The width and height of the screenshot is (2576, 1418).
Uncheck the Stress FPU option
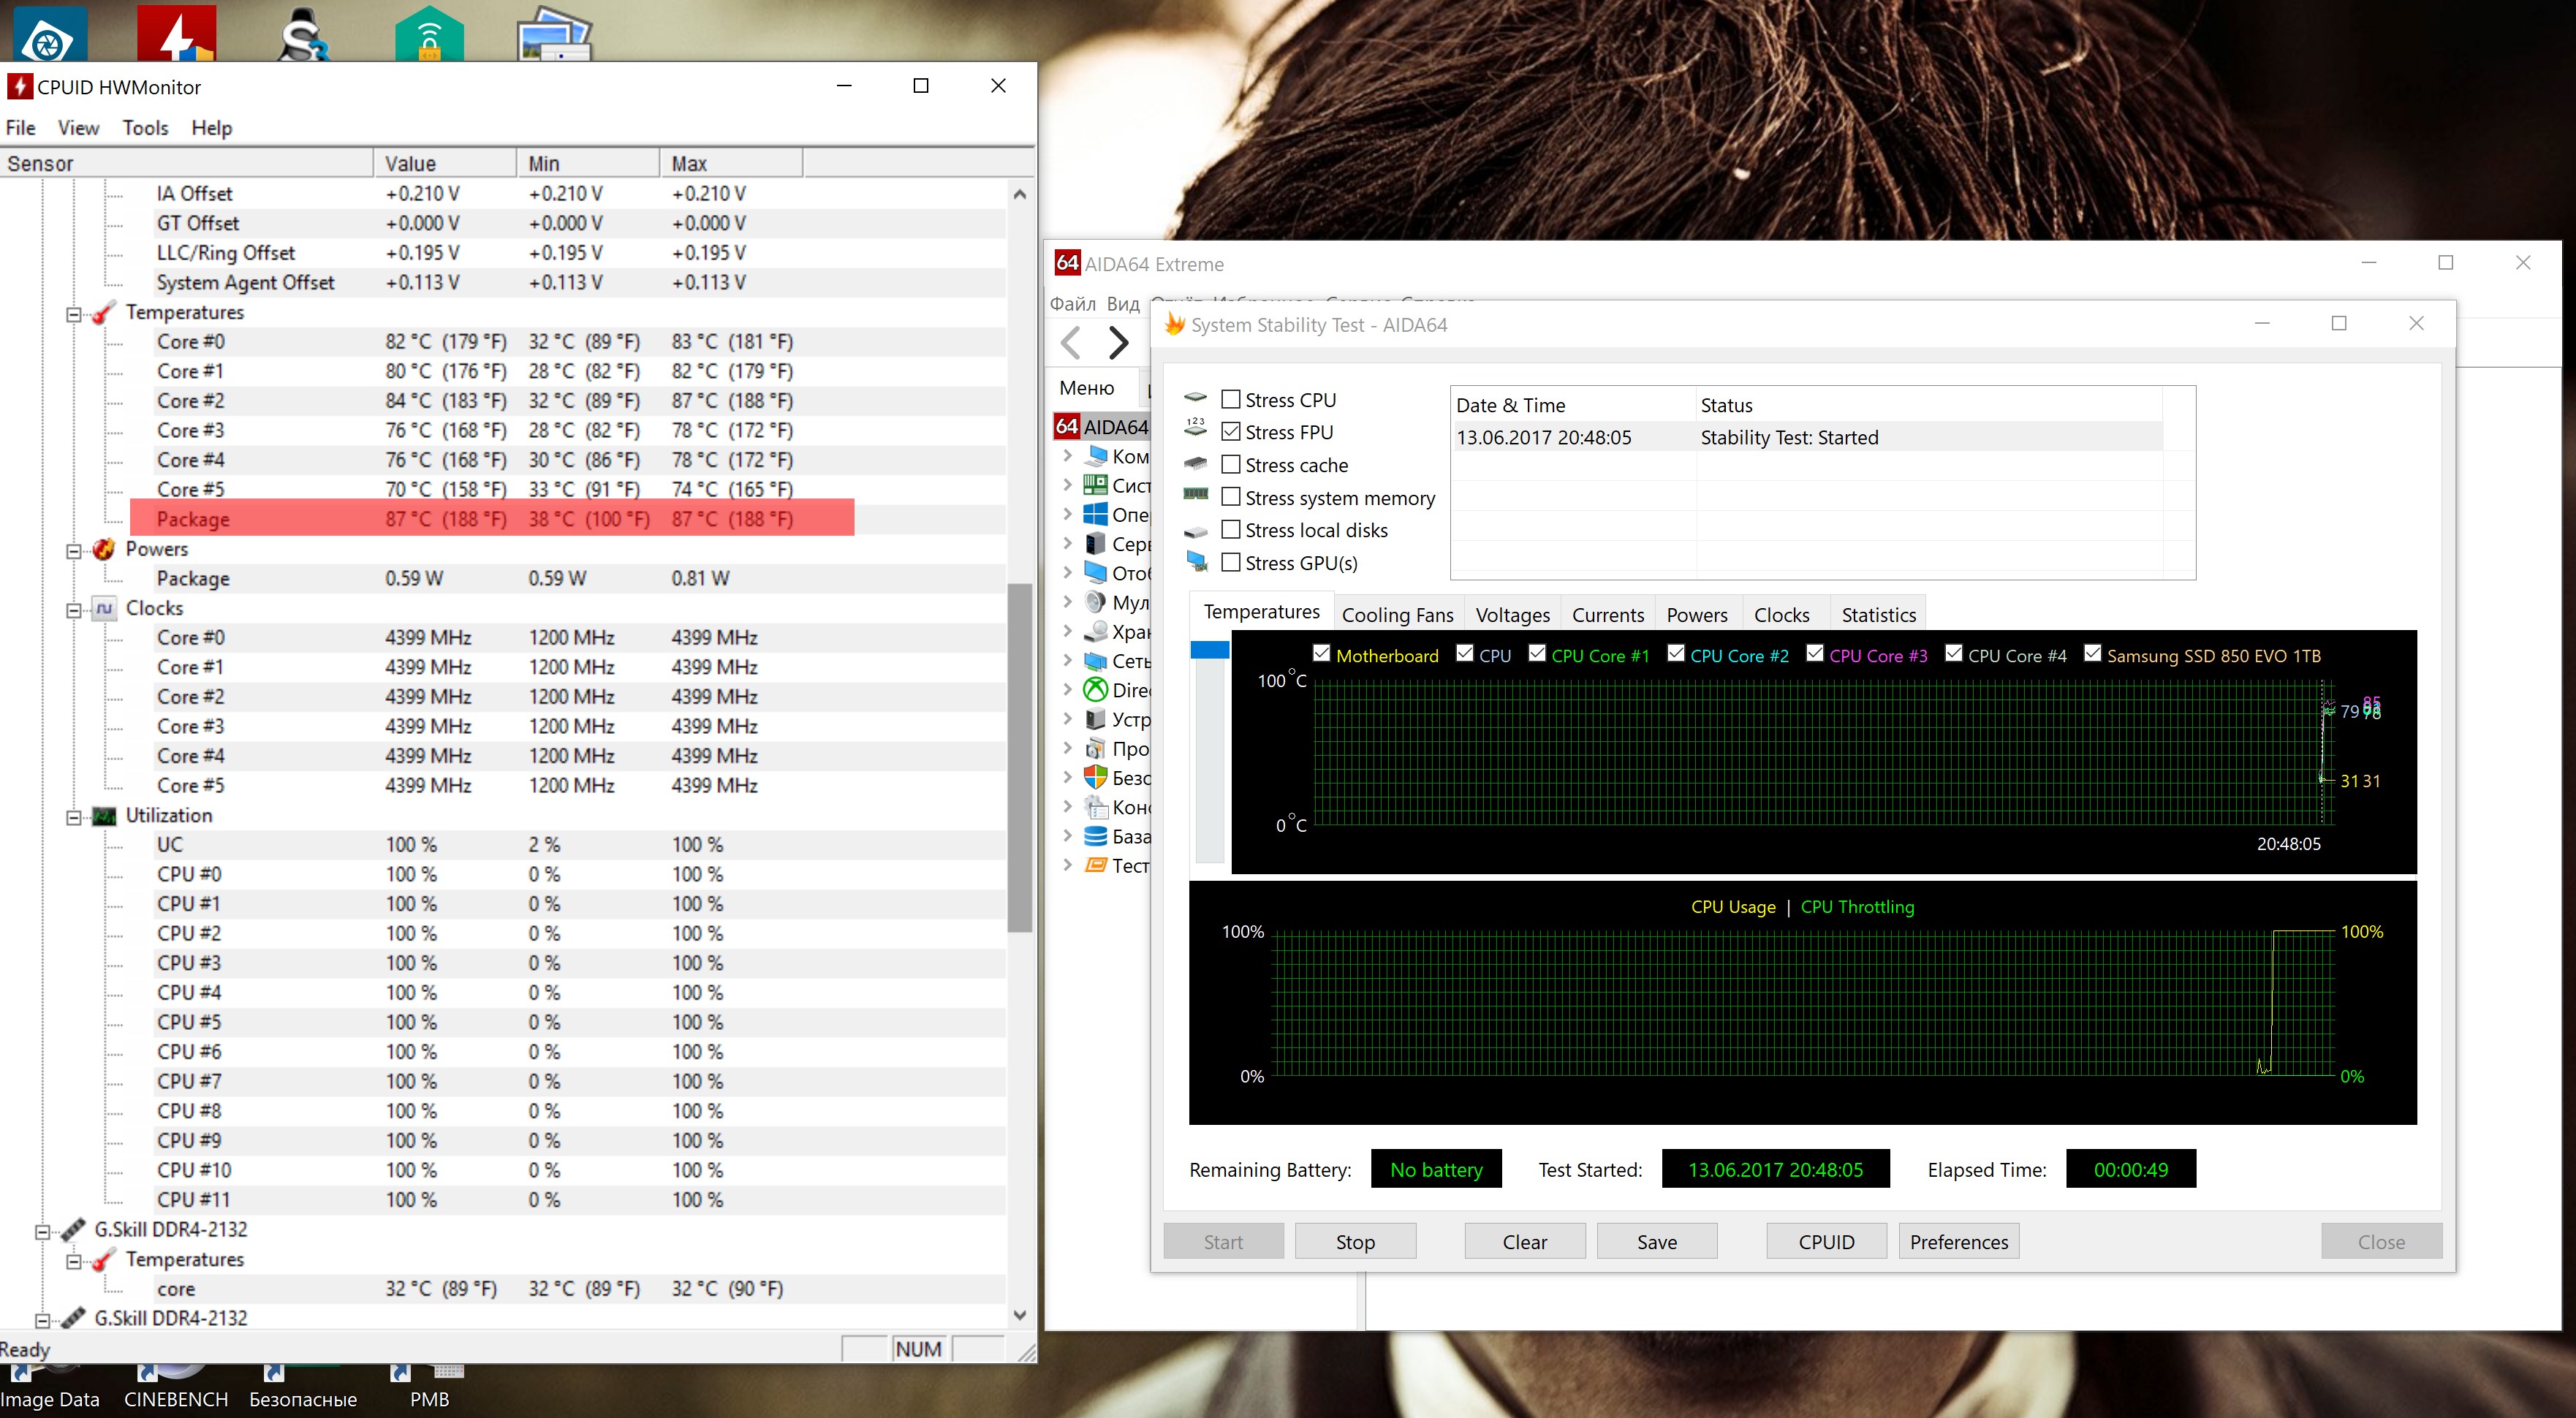point(1231,432)
